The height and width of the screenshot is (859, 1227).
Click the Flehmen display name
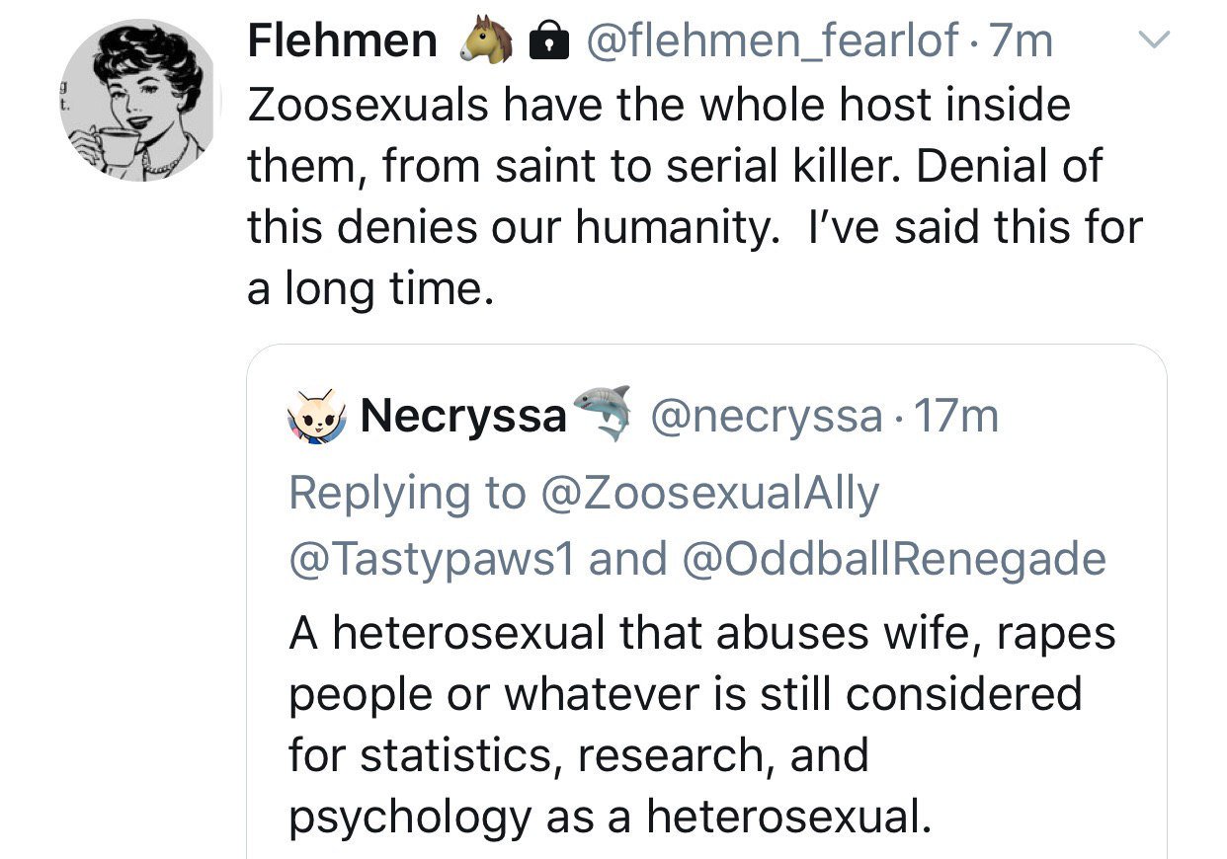[342, 40]
